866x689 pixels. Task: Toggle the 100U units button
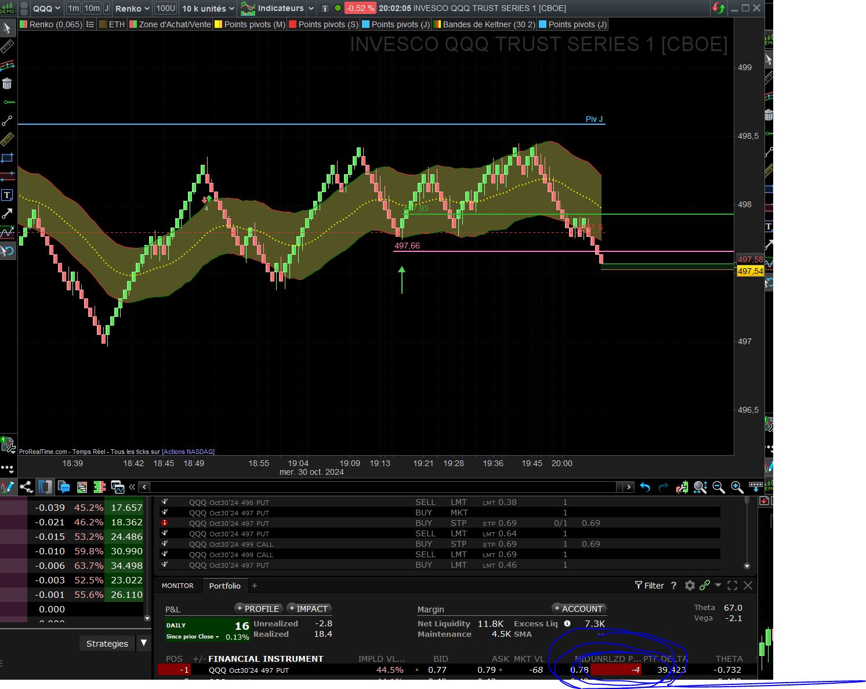pyautogui.click(x=166, y=8)
